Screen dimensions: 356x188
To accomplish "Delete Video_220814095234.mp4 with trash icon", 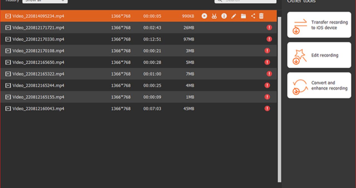I will pyautogui.click(x=261, y=16).
